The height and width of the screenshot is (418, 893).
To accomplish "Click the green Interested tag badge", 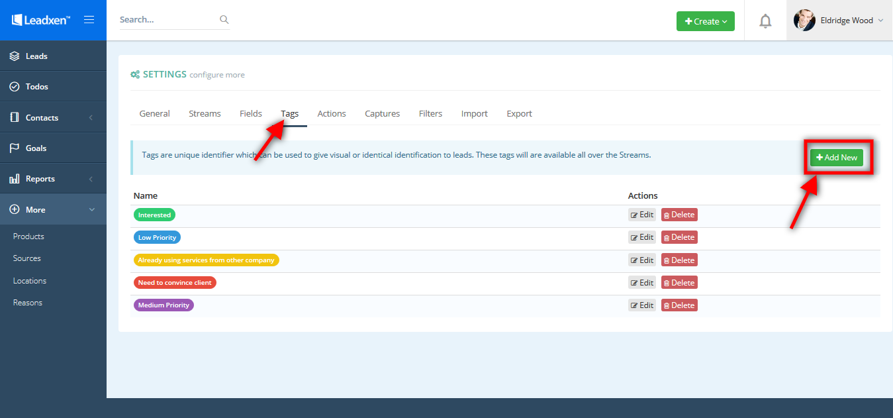I will point(154,215).
